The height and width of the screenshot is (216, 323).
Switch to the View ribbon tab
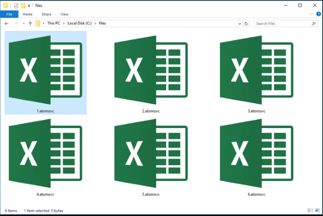coord(64,14)
